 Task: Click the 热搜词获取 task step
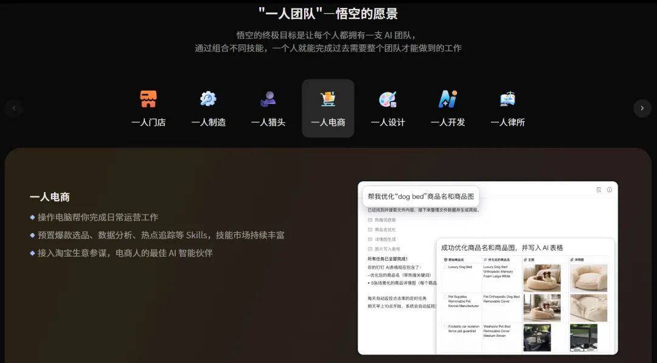tap(384, 220)
